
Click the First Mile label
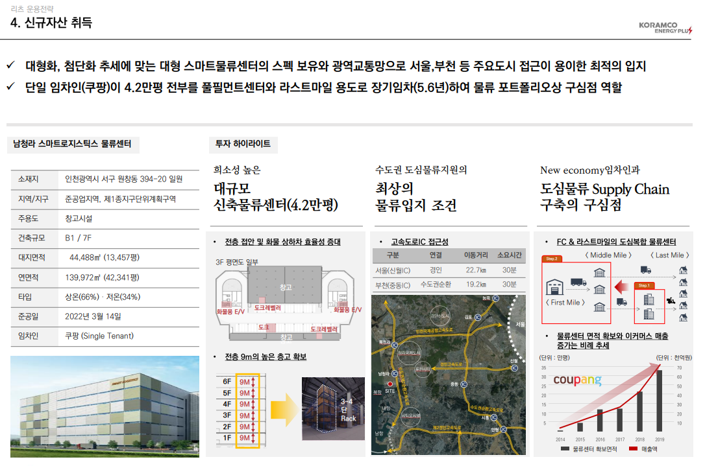(x=565, y=303)
